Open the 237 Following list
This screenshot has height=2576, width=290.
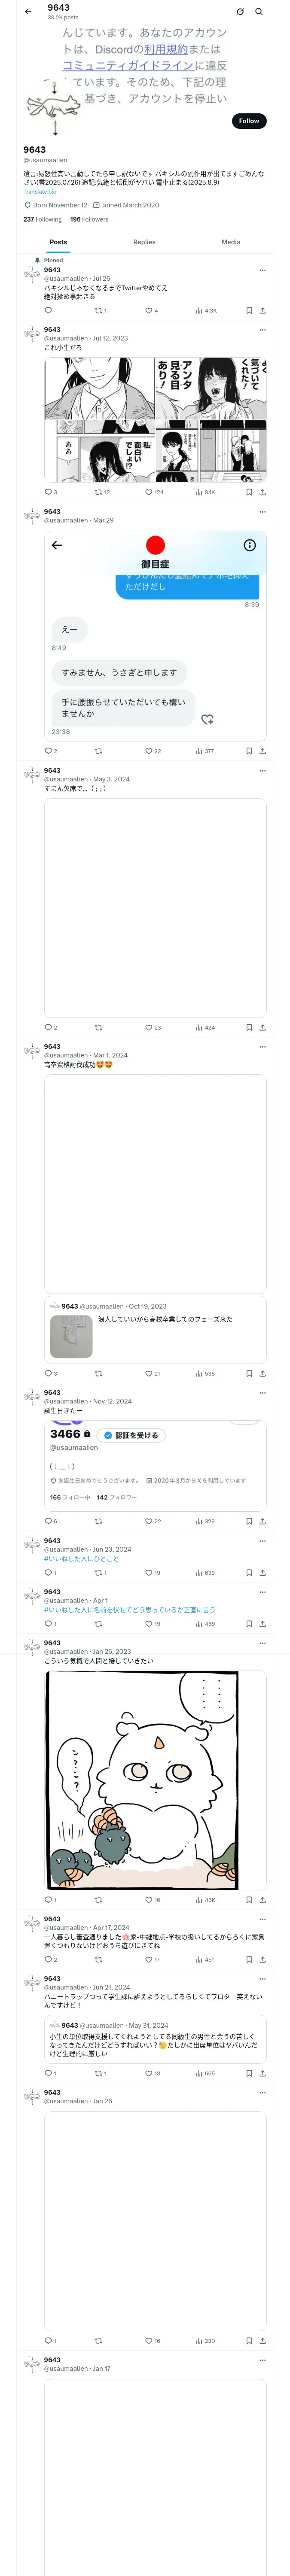pos(42,219)
